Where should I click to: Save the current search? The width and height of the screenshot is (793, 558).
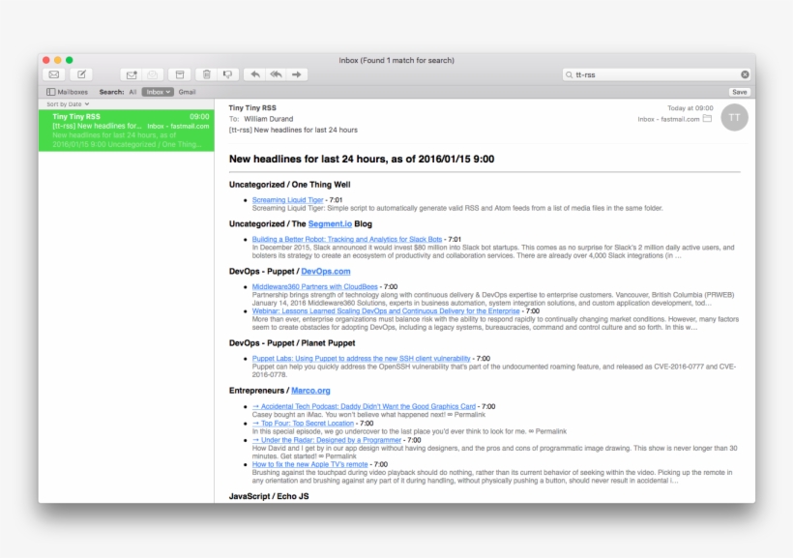click(739, 92)
